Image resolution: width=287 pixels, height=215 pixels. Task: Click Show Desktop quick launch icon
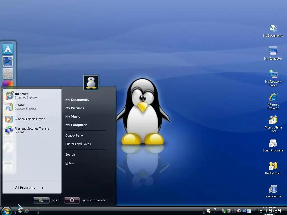(20, 211)
